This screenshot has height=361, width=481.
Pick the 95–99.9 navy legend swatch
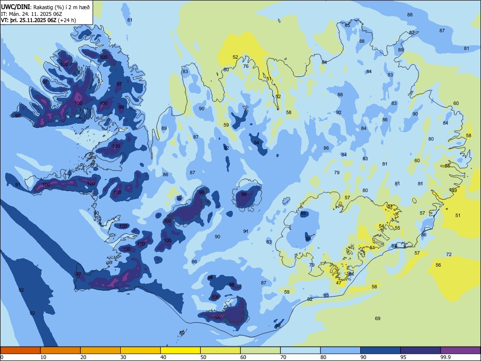click(420, 350)
